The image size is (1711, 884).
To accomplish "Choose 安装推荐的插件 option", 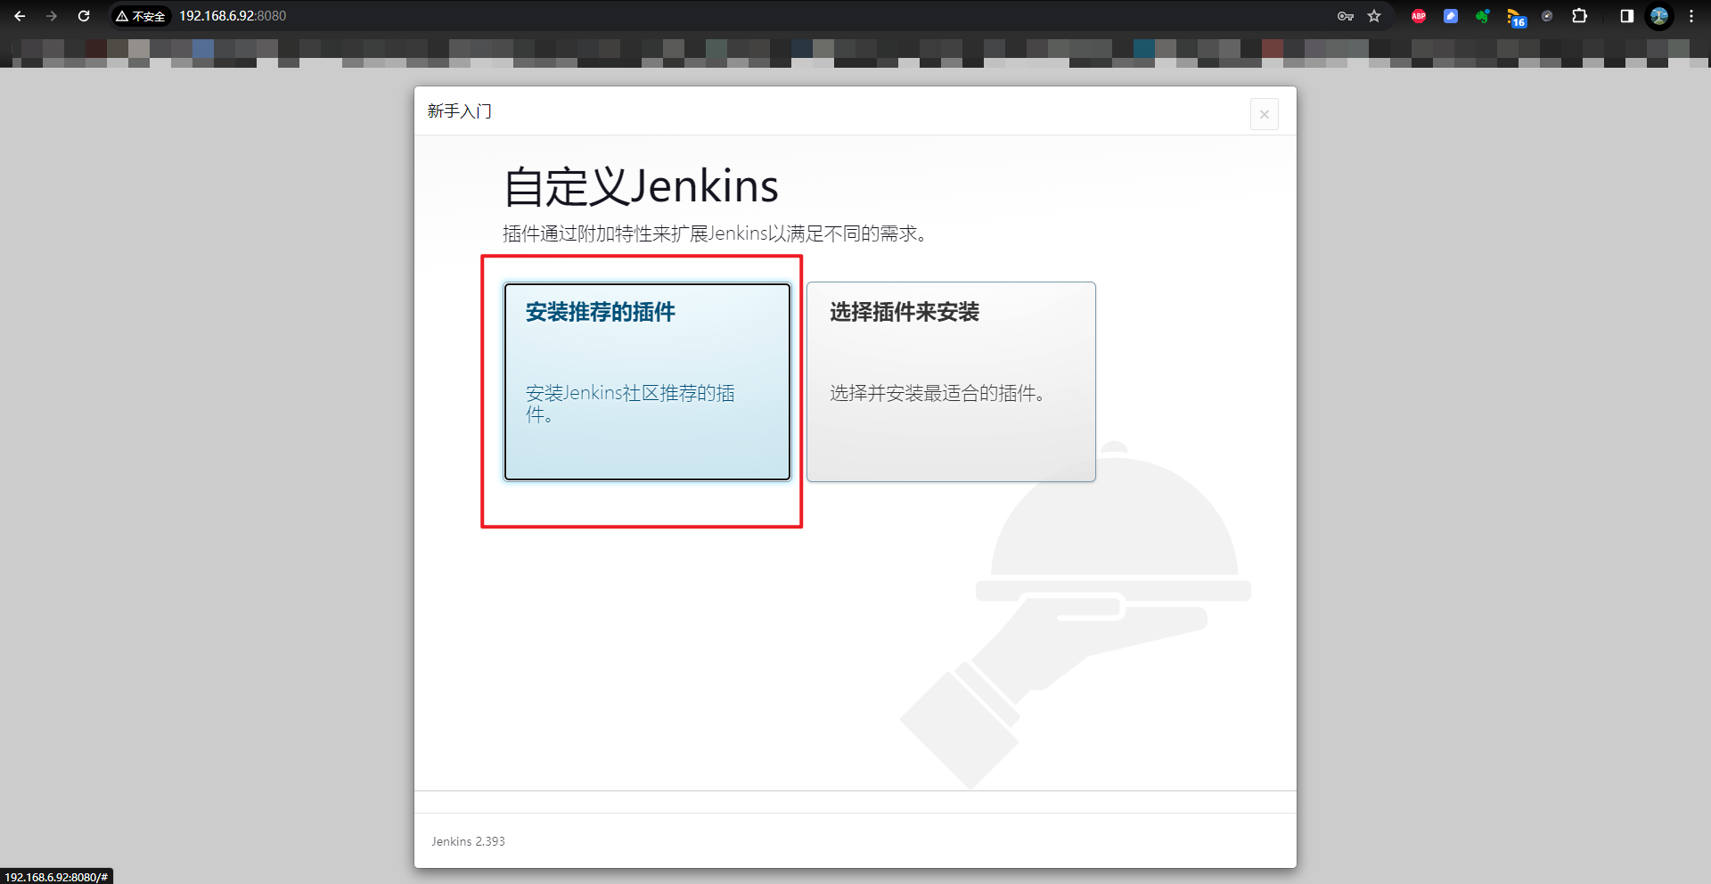I will point(647,381).
